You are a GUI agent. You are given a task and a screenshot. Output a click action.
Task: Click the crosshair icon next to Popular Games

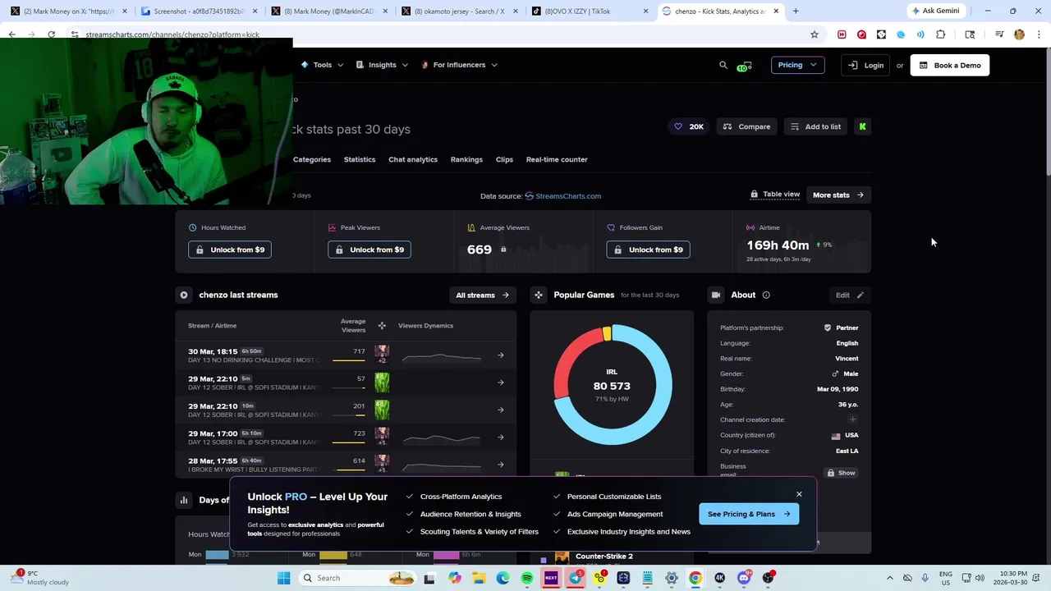(539, 295)
